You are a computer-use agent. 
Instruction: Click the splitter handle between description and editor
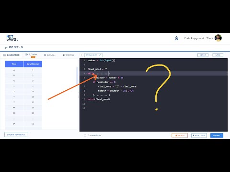point(79,95)
